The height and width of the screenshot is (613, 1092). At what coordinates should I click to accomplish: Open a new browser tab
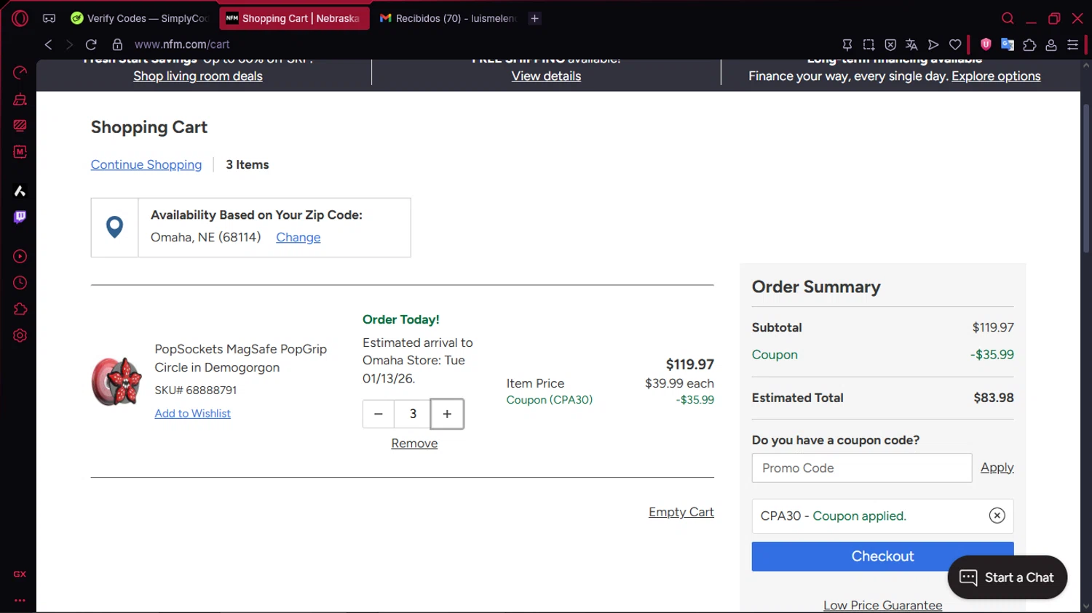click(534, 18)
